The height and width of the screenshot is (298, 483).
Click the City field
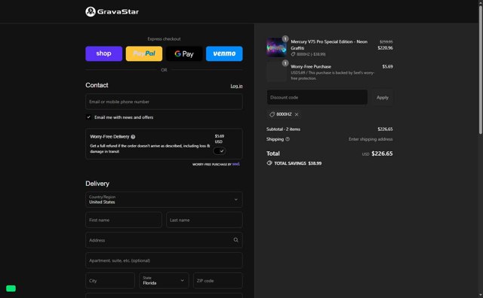click(x=110, y=281)
